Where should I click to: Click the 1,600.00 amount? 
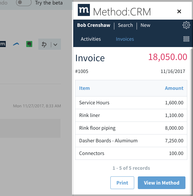click(x=174, y=103)
